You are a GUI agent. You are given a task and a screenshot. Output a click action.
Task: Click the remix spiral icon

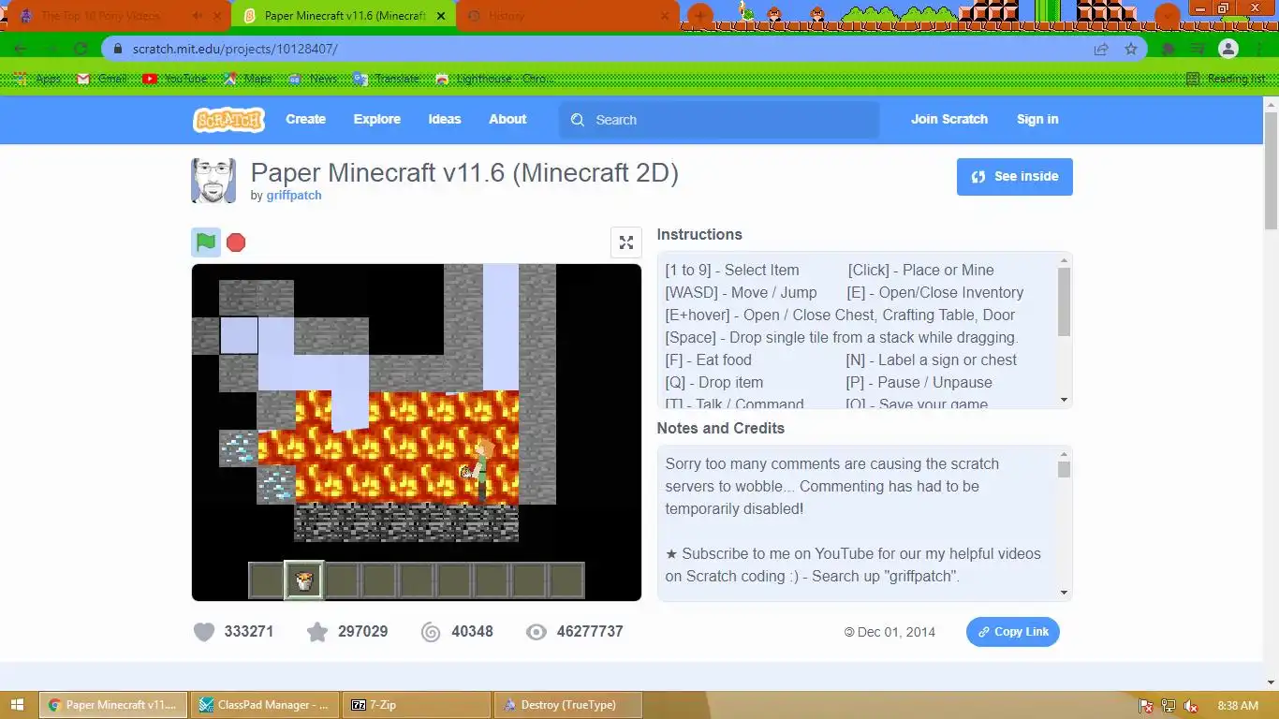pos(431,632)
